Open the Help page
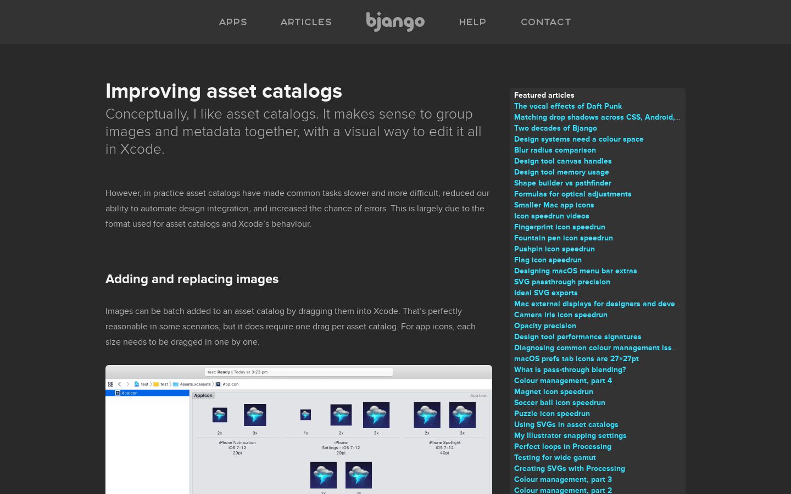 (x=472, y=22)
